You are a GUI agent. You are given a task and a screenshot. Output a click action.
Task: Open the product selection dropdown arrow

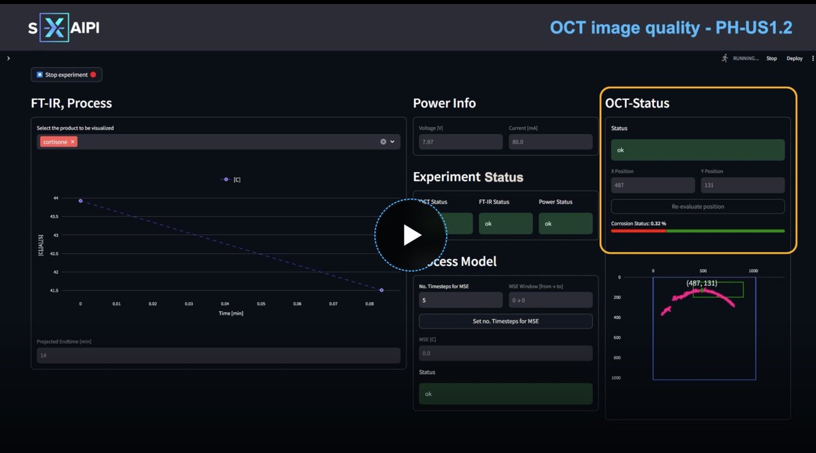pos(392,141)
